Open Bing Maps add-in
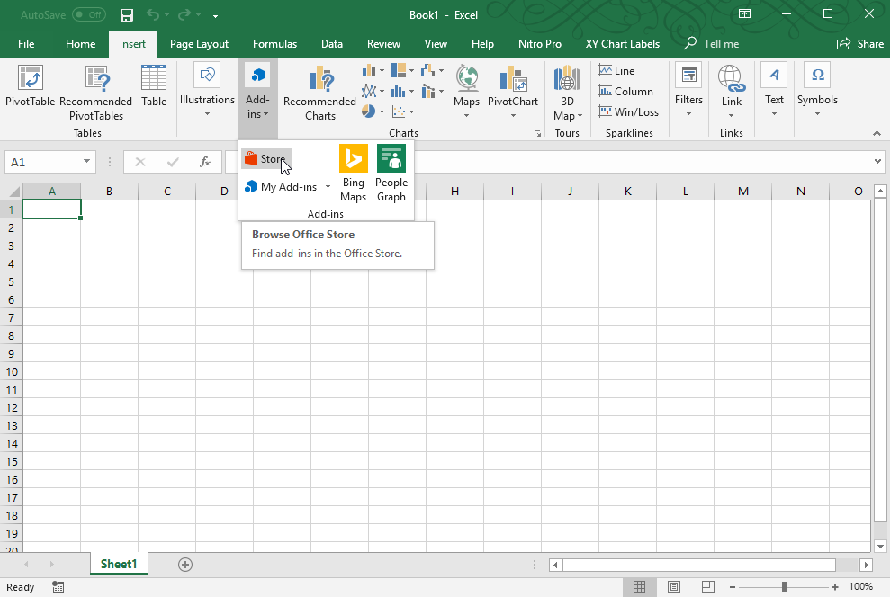 pyautogui.click(x=353, y=173)
